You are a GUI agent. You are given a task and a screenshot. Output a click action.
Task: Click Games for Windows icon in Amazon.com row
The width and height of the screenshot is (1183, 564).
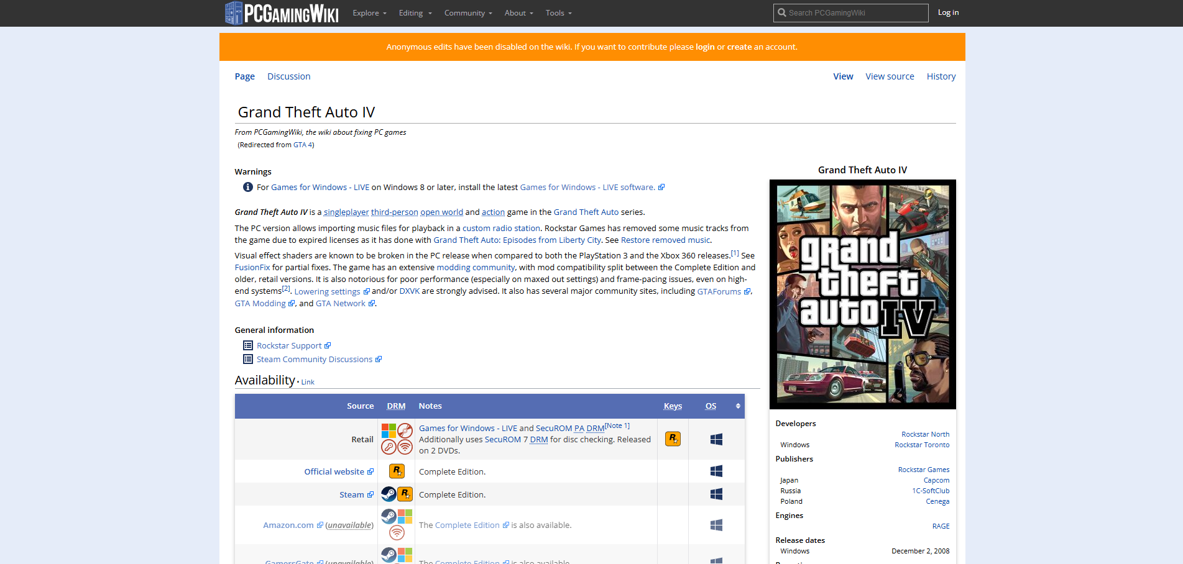405,517
